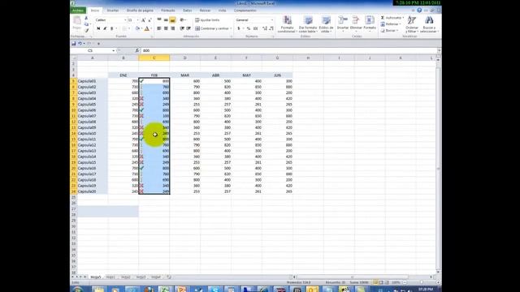Click Ajustar texto wrap button
520x292 pixels.
tap(207, 20)
